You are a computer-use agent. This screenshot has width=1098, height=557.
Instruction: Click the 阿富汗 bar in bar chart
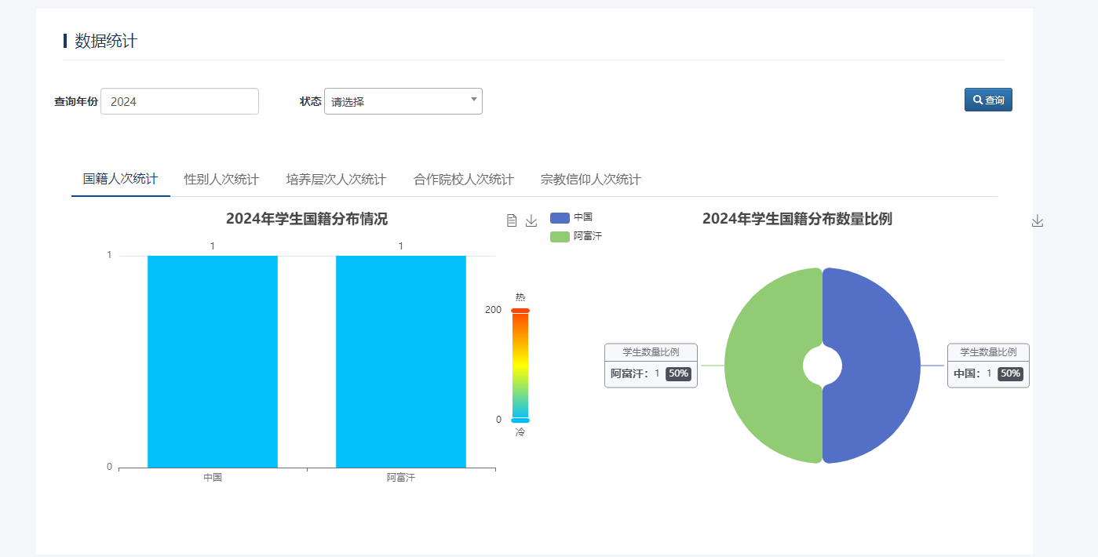pyautogui.click(x=401, y=361)
